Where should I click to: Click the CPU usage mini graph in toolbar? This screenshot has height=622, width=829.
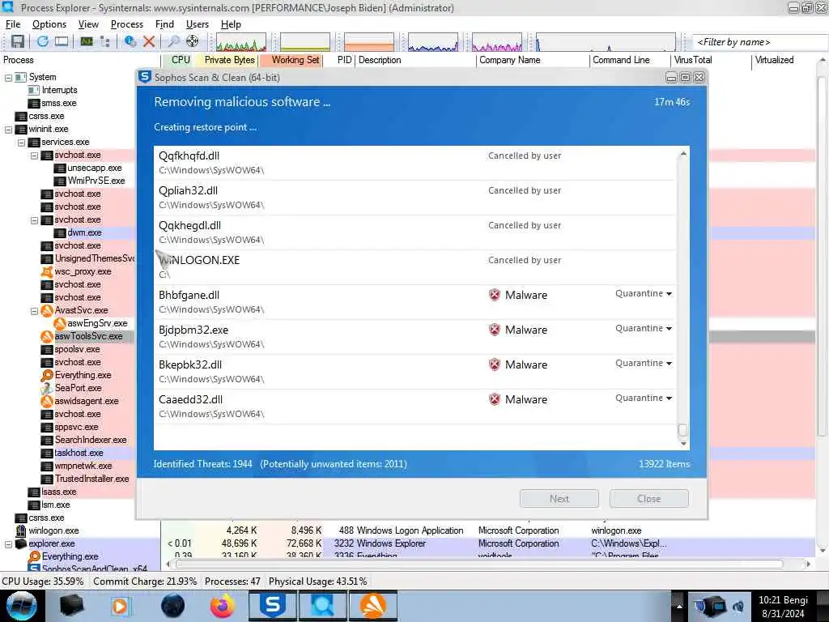point(241,42)
